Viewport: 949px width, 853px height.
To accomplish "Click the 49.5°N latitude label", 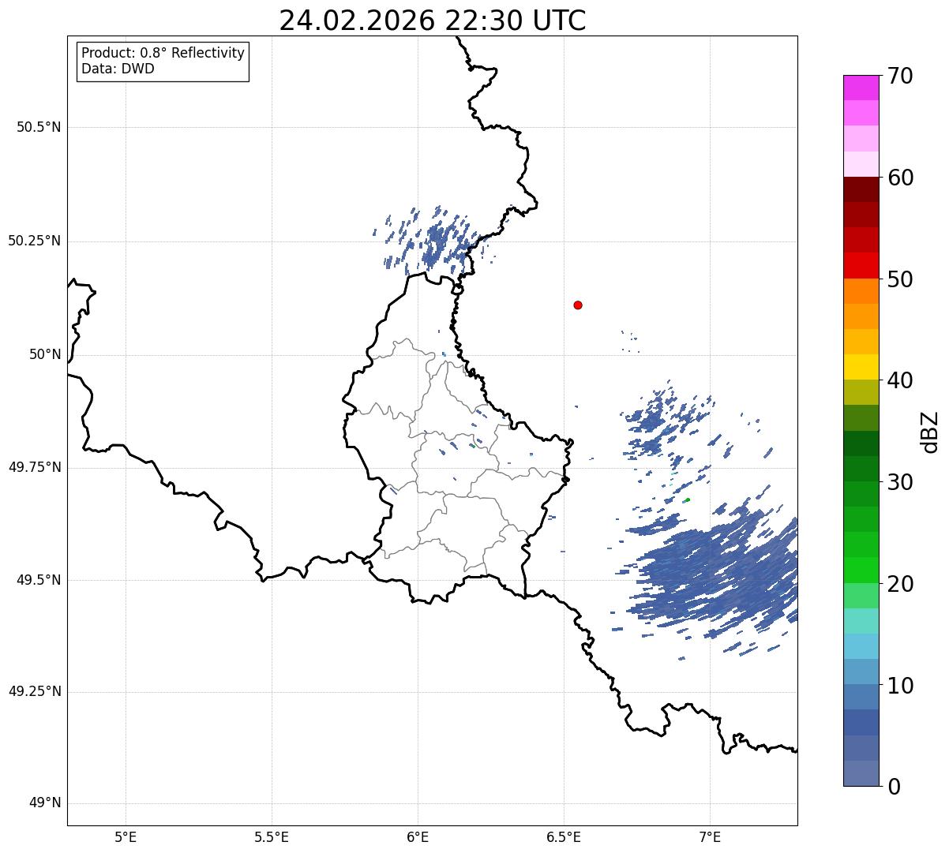I will [39, 580].
